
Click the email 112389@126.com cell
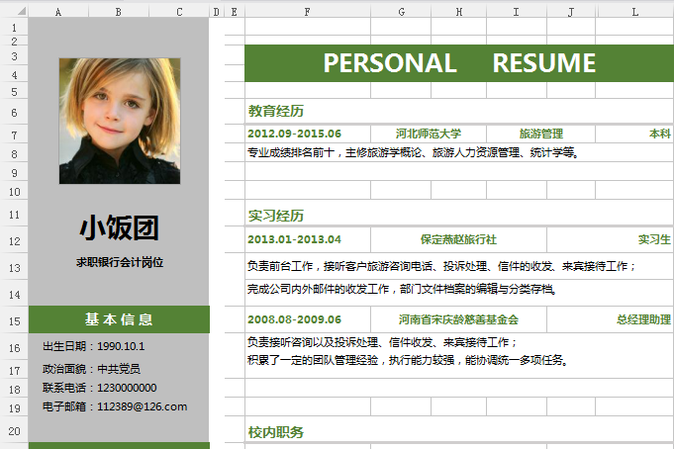[x=115, y=406]
